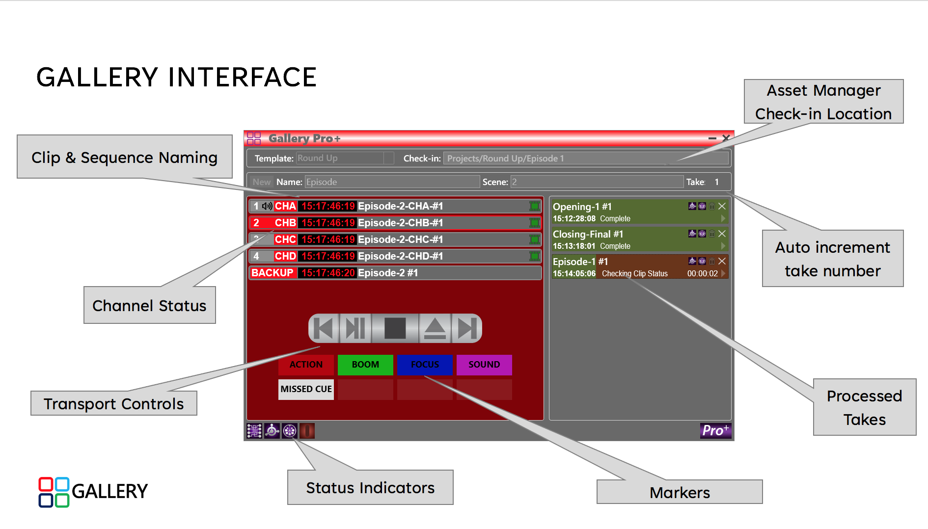
Task: Click clip name Episode-2-CHA-#1
Action: click(x=400, y=206)
